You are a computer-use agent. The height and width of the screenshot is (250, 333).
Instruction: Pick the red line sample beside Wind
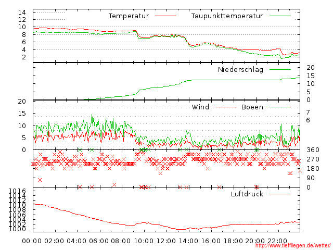click(x=226, y=107)
